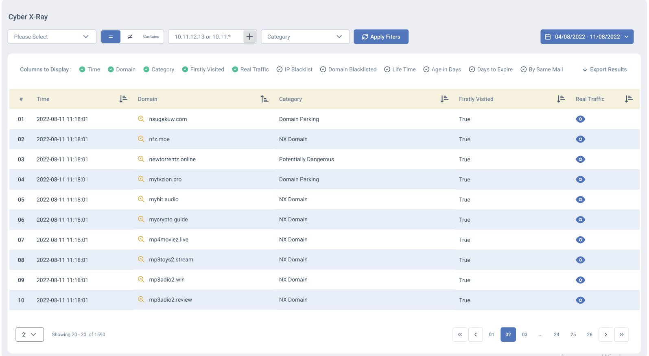Go to page 26
This screenshot has height=356, width=649.
click(x=590, y=334)
